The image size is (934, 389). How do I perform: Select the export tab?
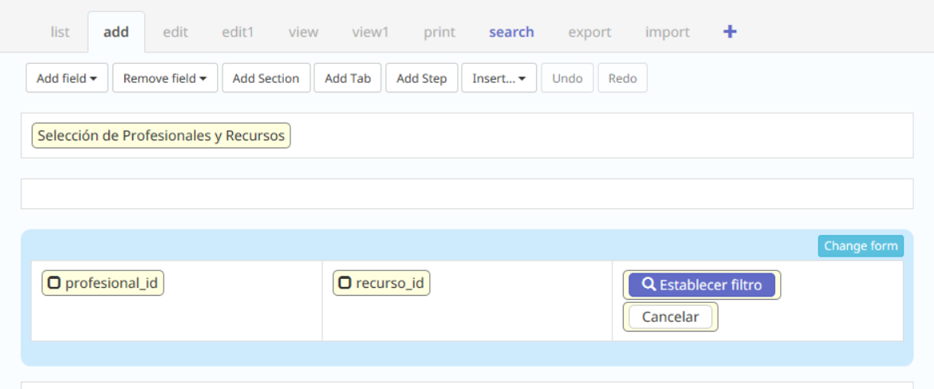point(589,32)
